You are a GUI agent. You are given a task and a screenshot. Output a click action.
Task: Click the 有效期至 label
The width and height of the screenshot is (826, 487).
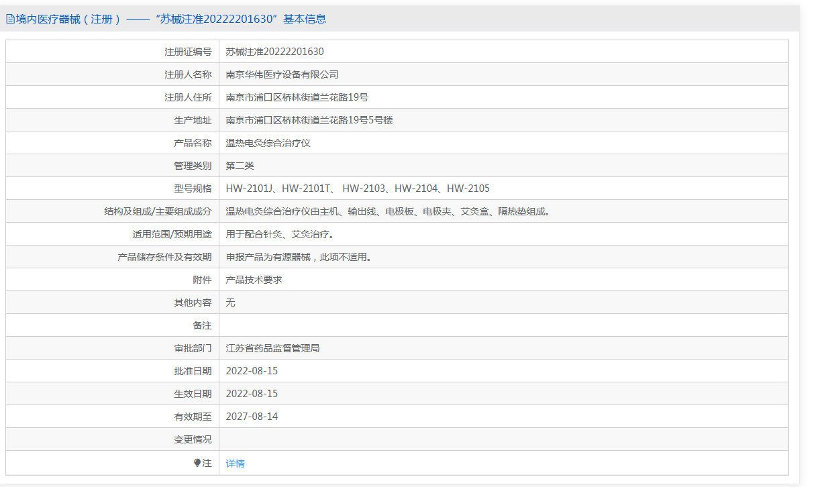click(193, 417)
